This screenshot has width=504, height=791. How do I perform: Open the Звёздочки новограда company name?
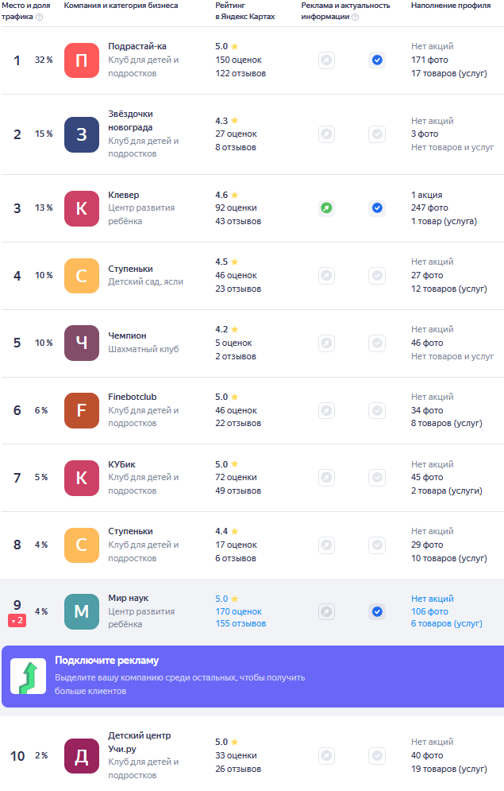point(131,120)
